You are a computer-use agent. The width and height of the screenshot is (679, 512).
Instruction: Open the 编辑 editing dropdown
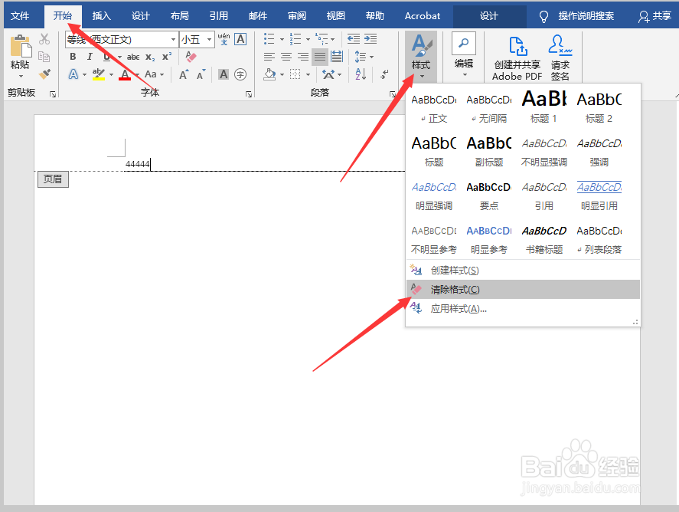point(464,55)
